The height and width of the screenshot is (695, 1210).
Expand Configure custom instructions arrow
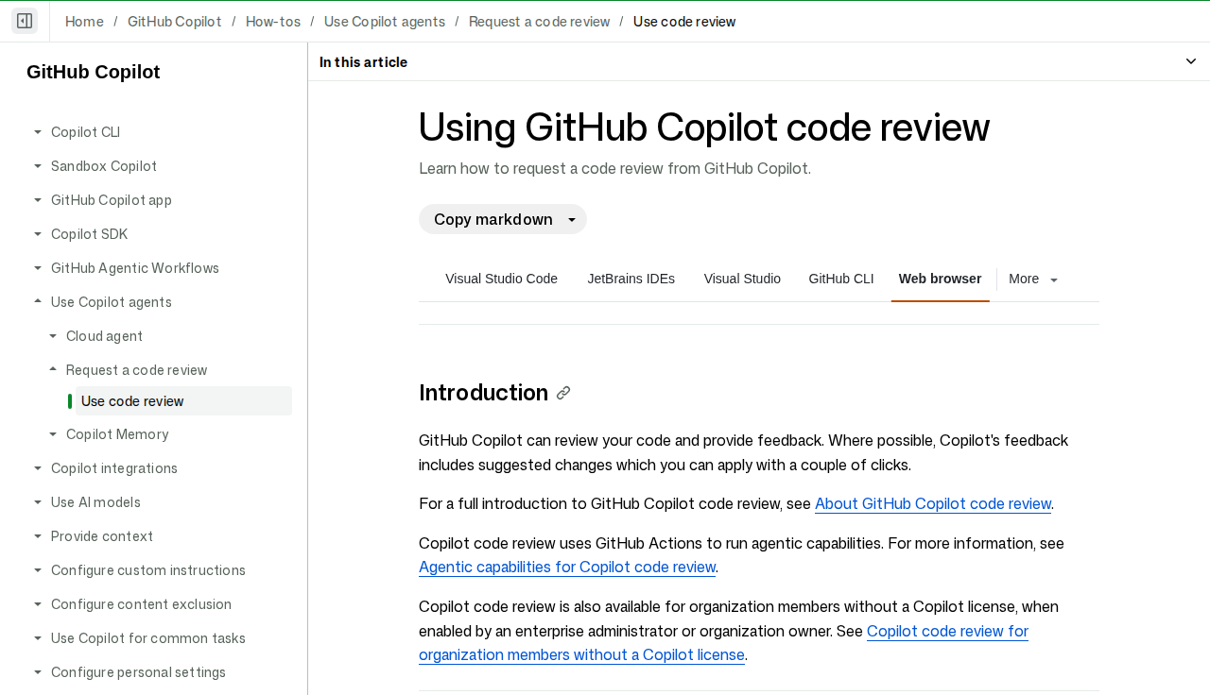point(38,570)
